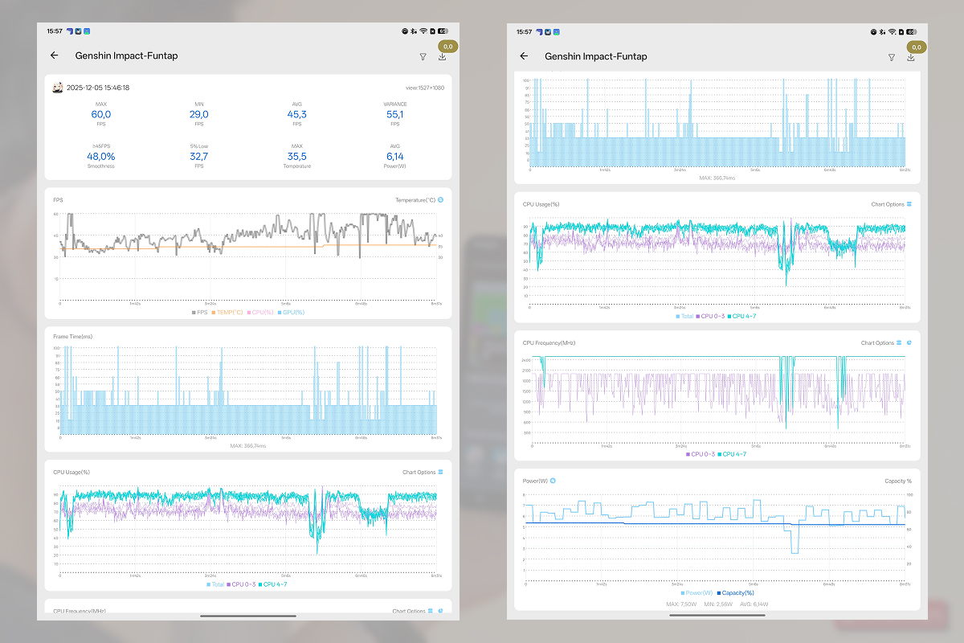Toggle the GPU(%) legend on FPS chart
The image size is (964, 643).
[291, 312]
